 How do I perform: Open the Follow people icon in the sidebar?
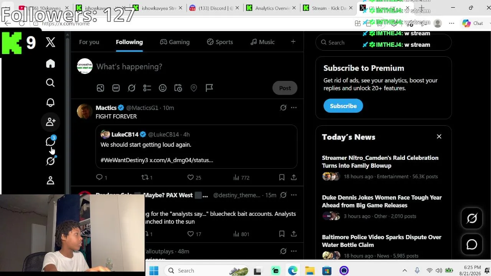(x=50, y=122)
